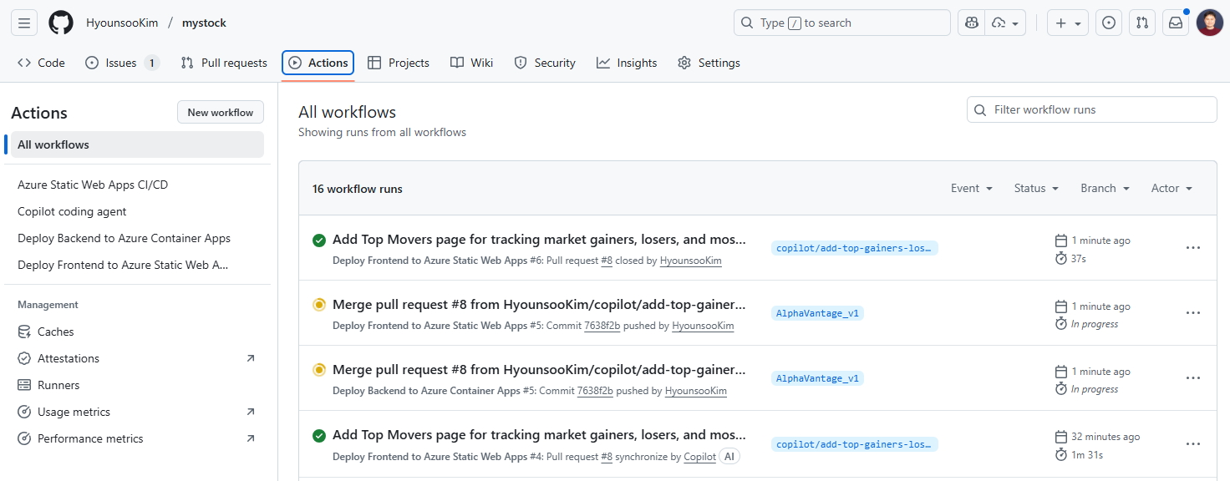Viewport: 1230px width, 481px height.
Task: Open the AlphaVantage_v1 branch label on Frontend run
Action: pos(817,313)
